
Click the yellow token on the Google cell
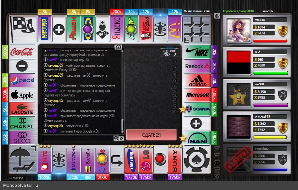point(102,158)
